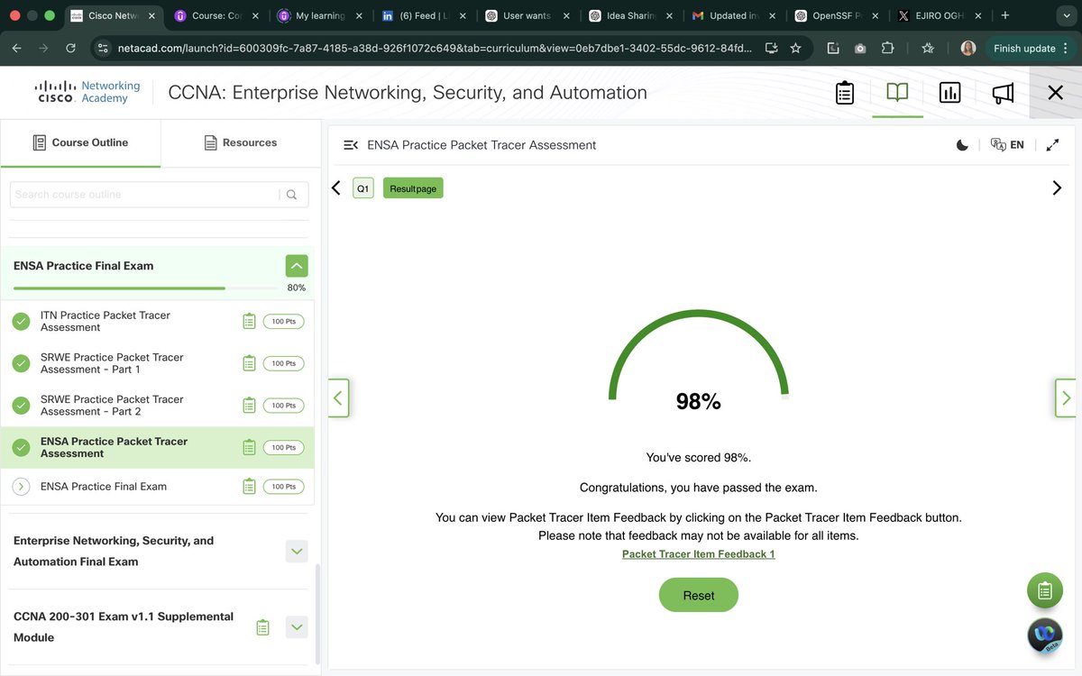Click checkmark beside ENSA Practice Packet Tracer Assessment
The height and width of the screenshot is (676, 1082).
coord(22,447)
